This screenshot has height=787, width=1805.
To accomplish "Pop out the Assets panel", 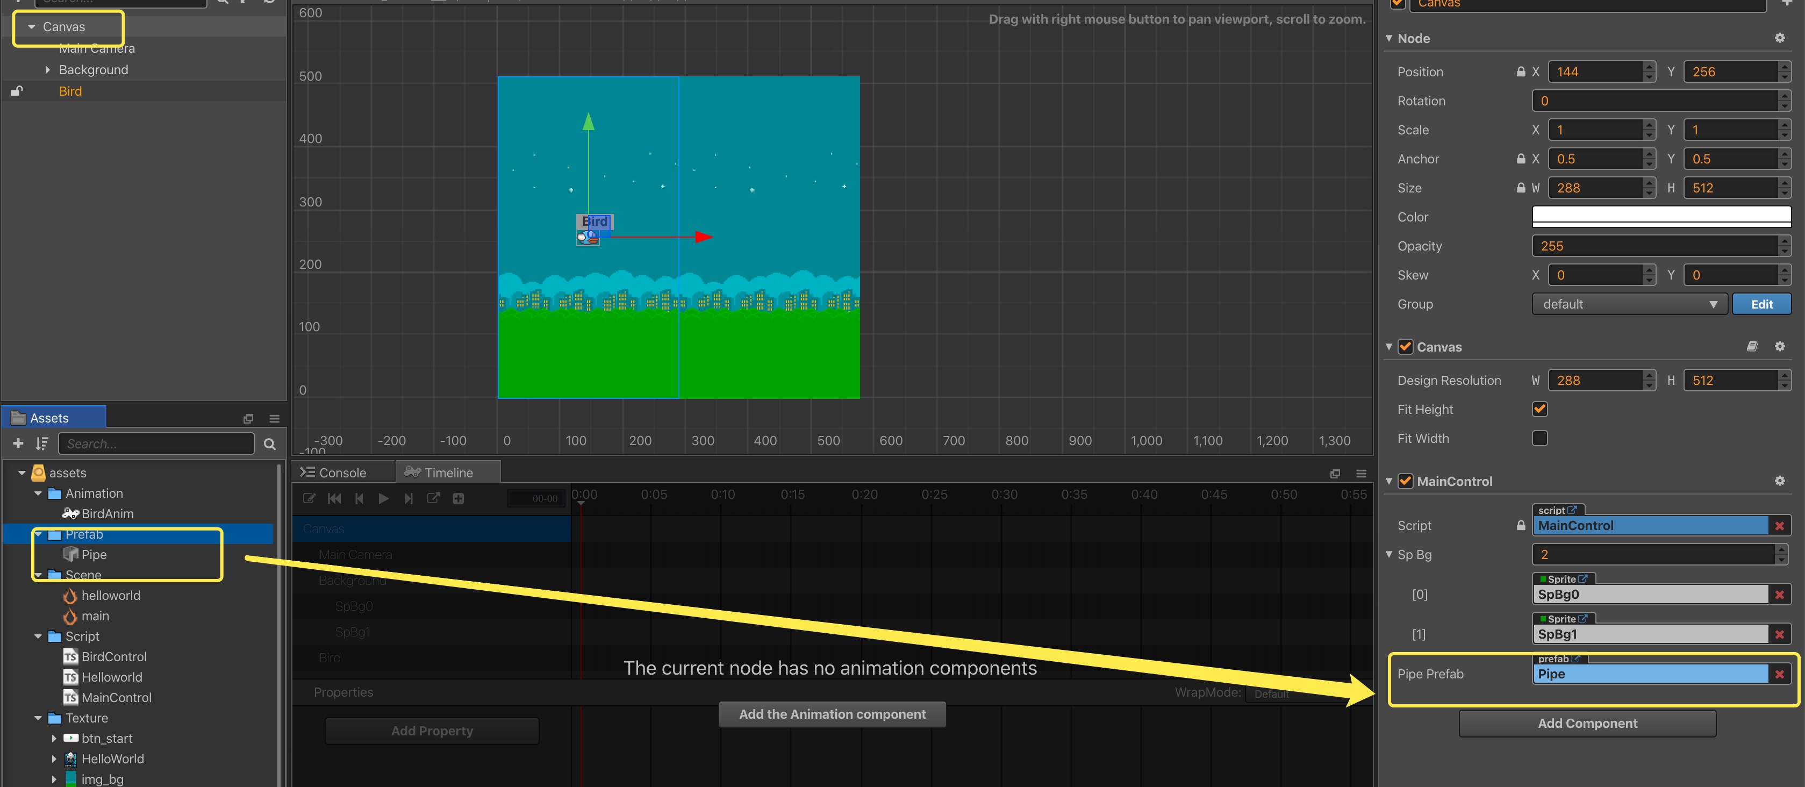I will 248,418.
